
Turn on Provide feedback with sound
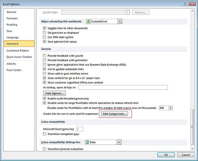point(45,56)
